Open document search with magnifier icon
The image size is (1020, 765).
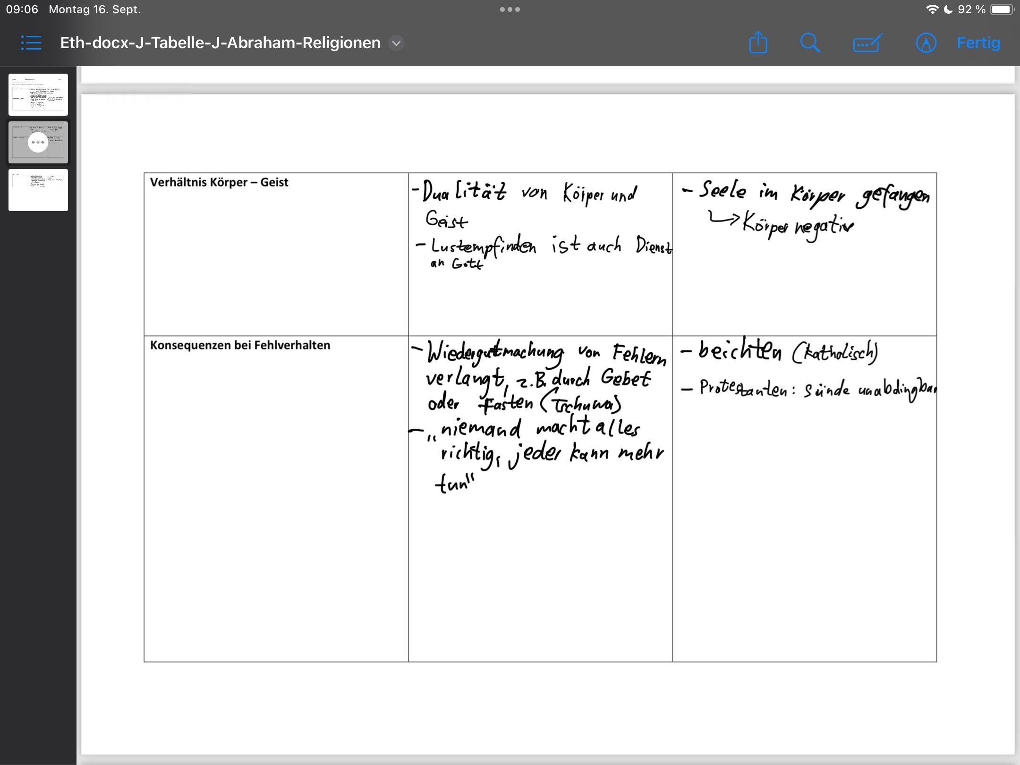click(x=810, y=43)
